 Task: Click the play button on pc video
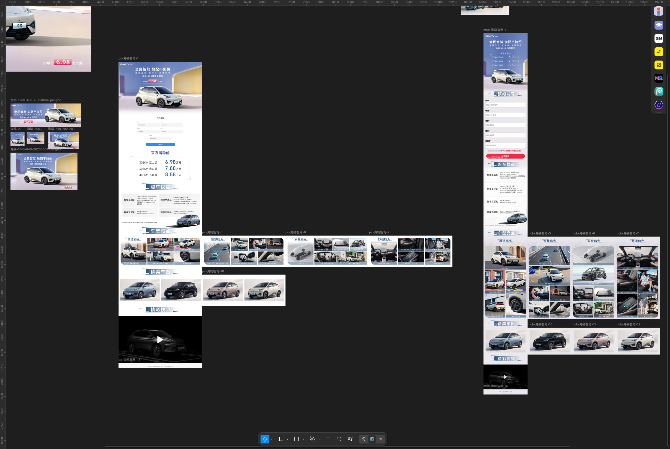tap(160, 340)
